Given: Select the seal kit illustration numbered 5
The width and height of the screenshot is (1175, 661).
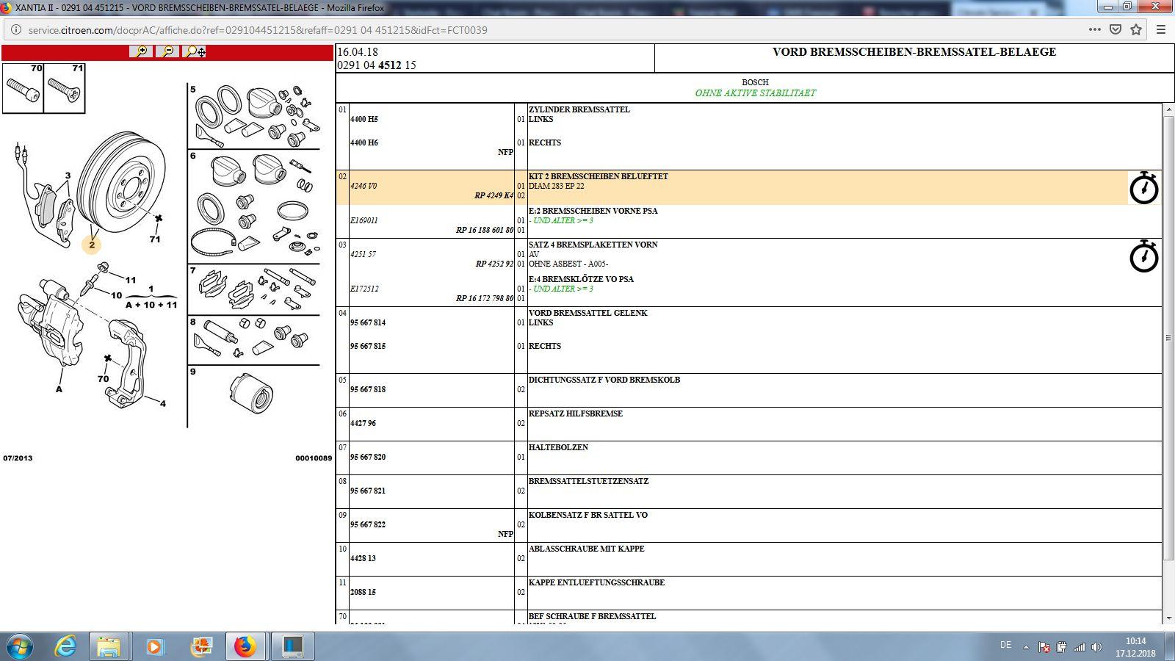Looking at the screenshot, I should (x=254, y=116).
